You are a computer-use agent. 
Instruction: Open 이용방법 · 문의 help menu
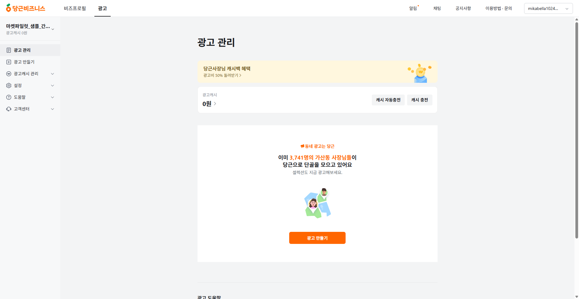[498, 8]
